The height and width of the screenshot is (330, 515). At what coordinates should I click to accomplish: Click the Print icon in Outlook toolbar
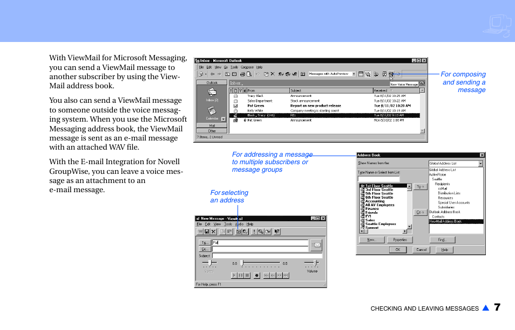click(x=242, y=74)
